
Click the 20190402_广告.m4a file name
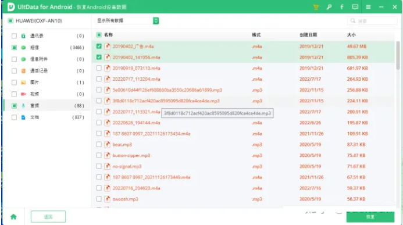[133, 47]
